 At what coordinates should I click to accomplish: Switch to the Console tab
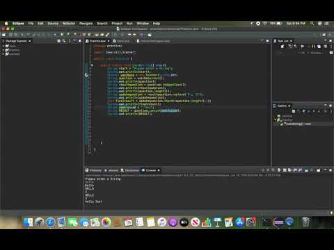coord(151,170)
